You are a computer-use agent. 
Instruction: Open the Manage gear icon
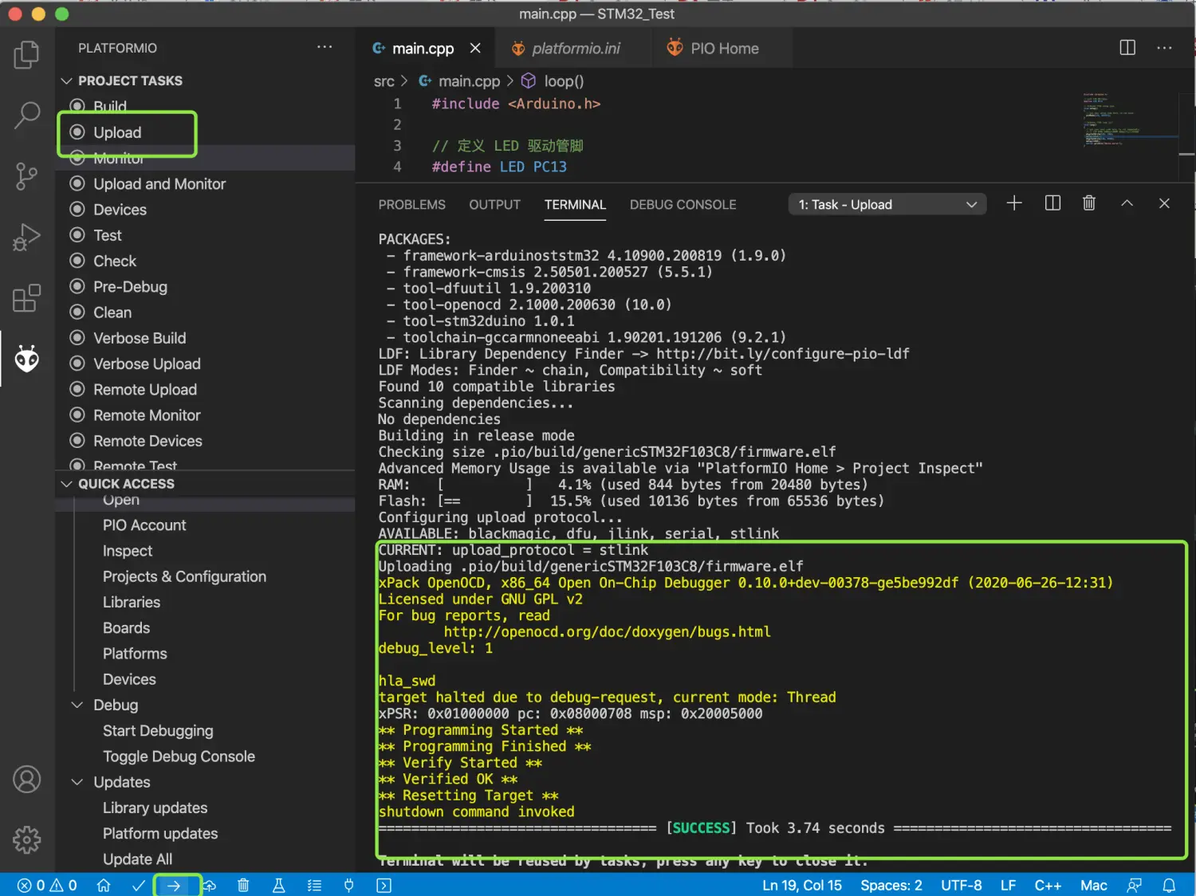[x=26, y=839]
